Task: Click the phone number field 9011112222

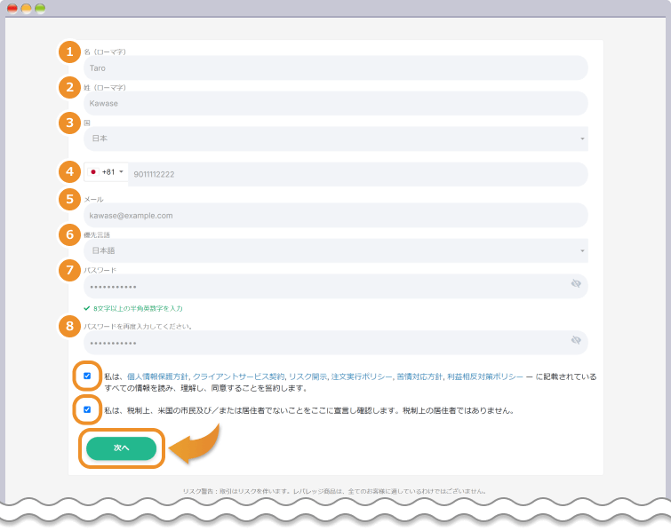Action: click(358, 174)
